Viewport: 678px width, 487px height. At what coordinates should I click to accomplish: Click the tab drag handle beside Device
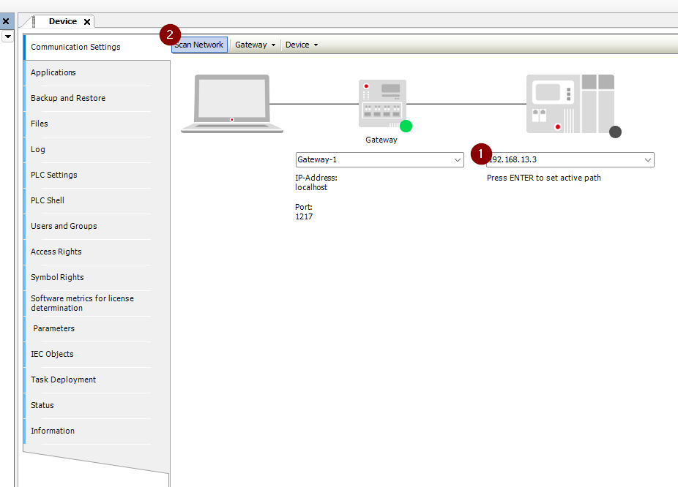click(34, 21)
